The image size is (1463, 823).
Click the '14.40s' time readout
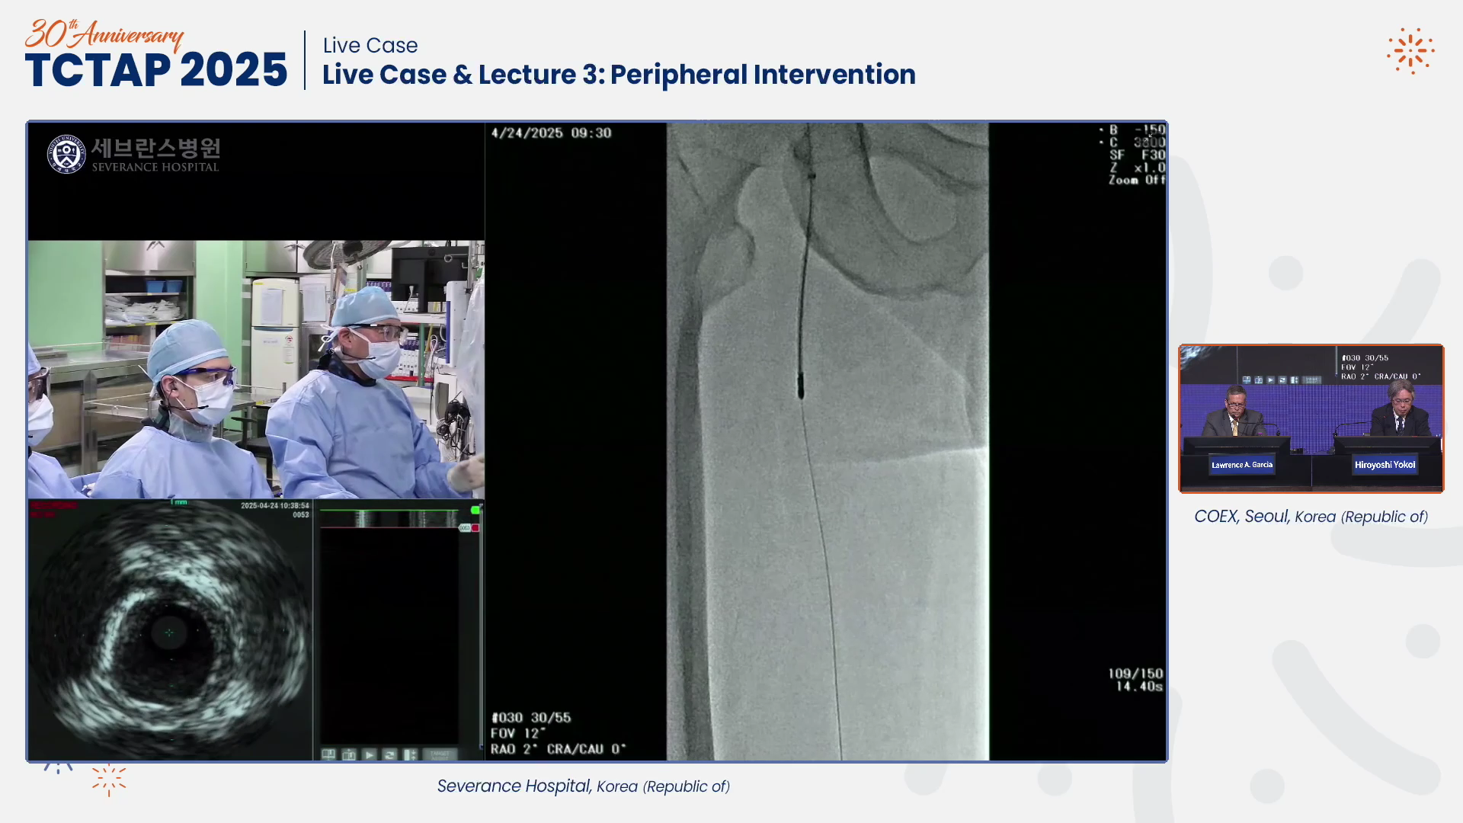(x=1139, y=687)
